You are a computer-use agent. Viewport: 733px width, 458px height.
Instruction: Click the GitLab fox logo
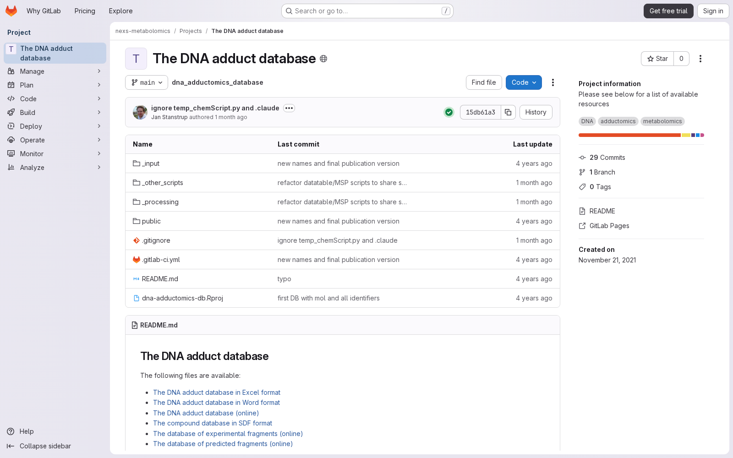(x=11, y=11)
